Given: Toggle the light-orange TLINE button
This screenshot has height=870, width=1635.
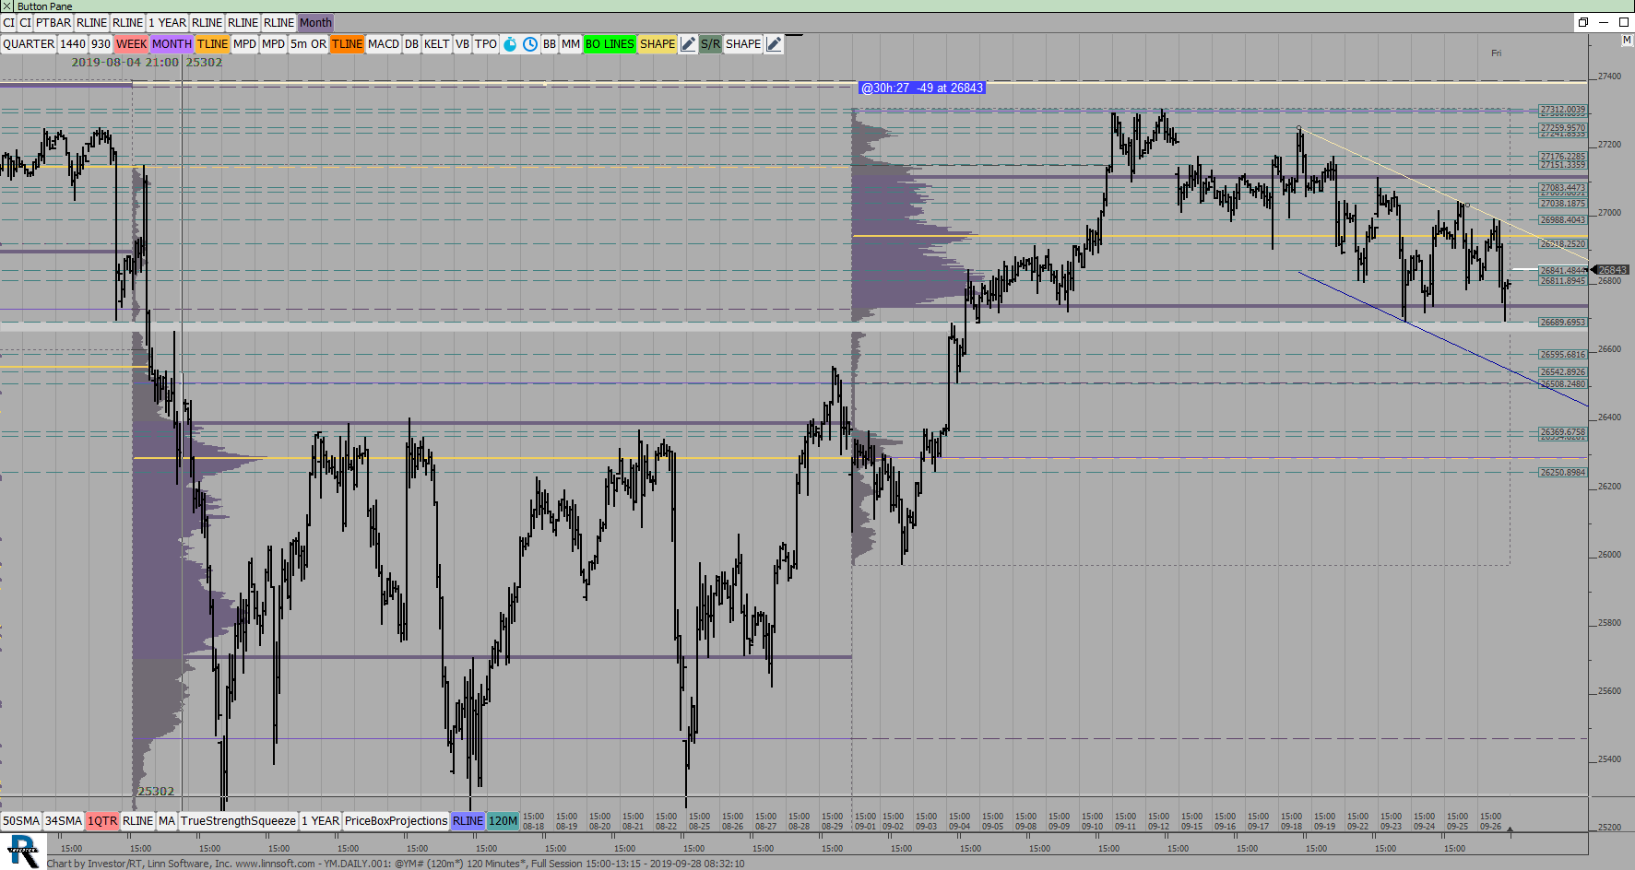Looking at the screenshot, I should tap(212, 44).
